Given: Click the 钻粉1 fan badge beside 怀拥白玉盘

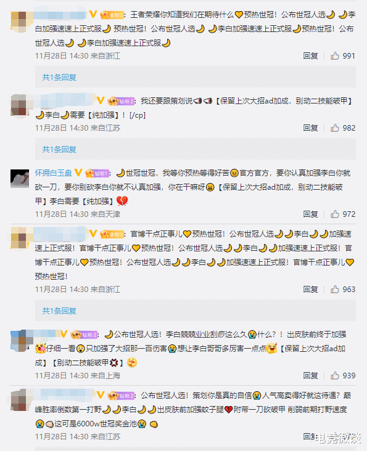Looking at the screenshot, I should (97, 173).
